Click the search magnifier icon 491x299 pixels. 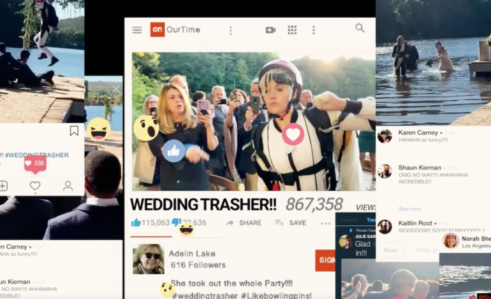coord(360,28)
